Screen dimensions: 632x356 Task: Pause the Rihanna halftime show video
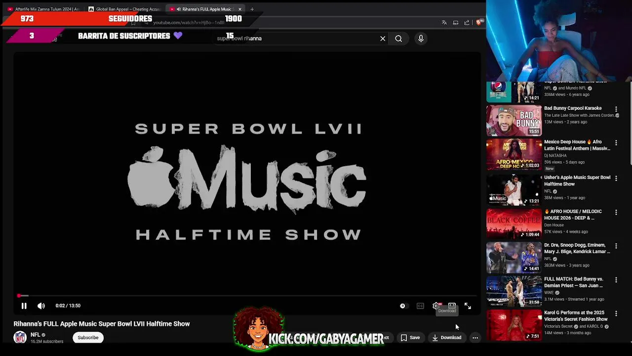point(24,306)
